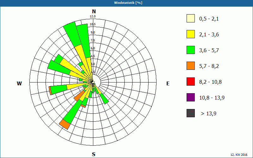Click the E compass label
Screen dimensions: 253x158
168,83
